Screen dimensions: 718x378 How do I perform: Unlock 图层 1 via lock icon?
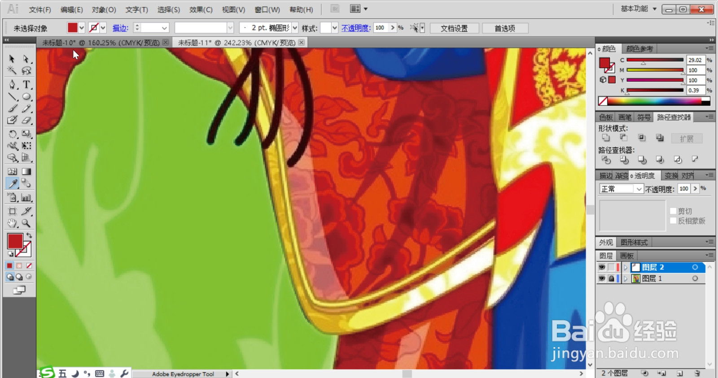tap(611, 278)
